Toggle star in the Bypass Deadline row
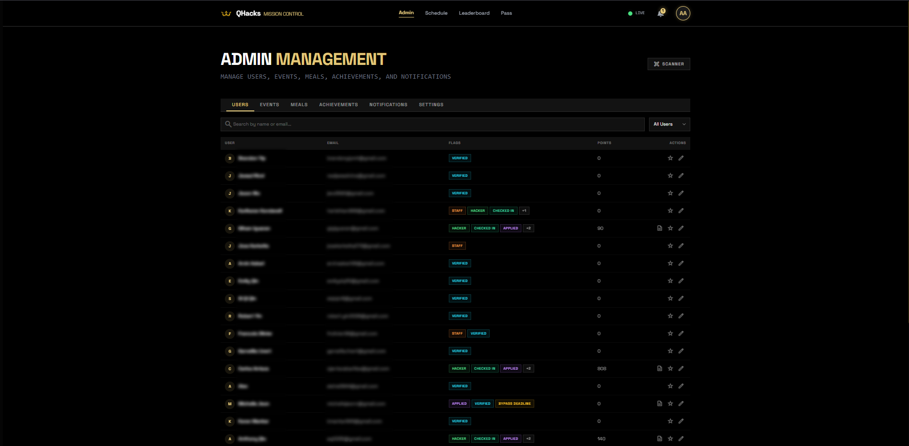Viewport: 909px width, 446px height. [670, 404]
